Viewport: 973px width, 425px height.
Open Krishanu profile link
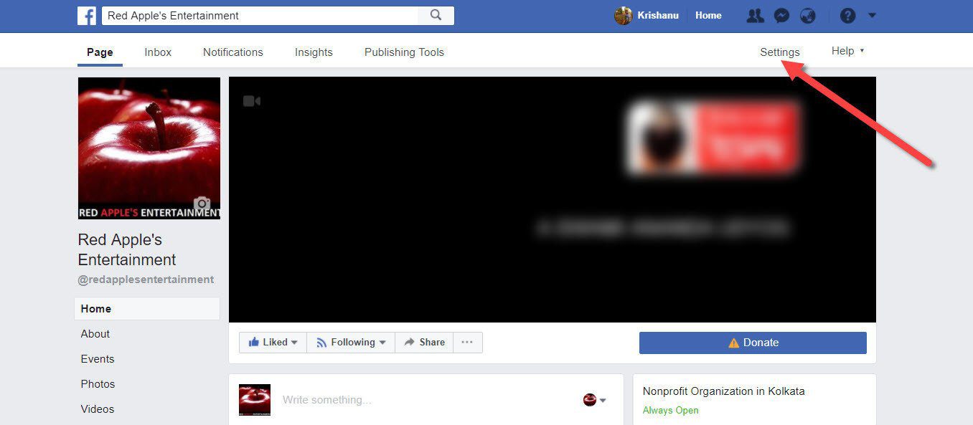[657, 15]
